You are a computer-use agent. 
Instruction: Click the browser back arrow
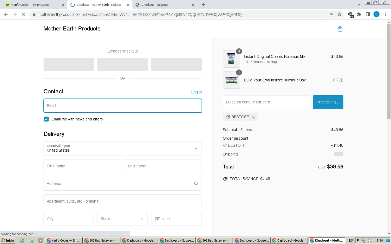(6, 14)
